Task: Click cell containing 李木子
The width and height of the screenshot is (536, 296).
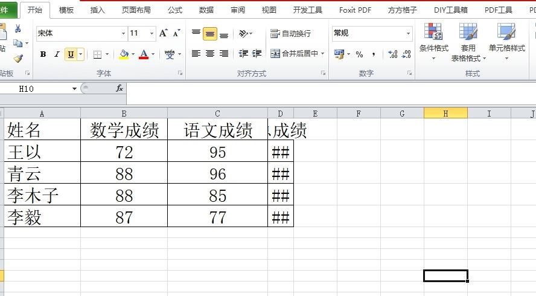Action: pos(42,195)
